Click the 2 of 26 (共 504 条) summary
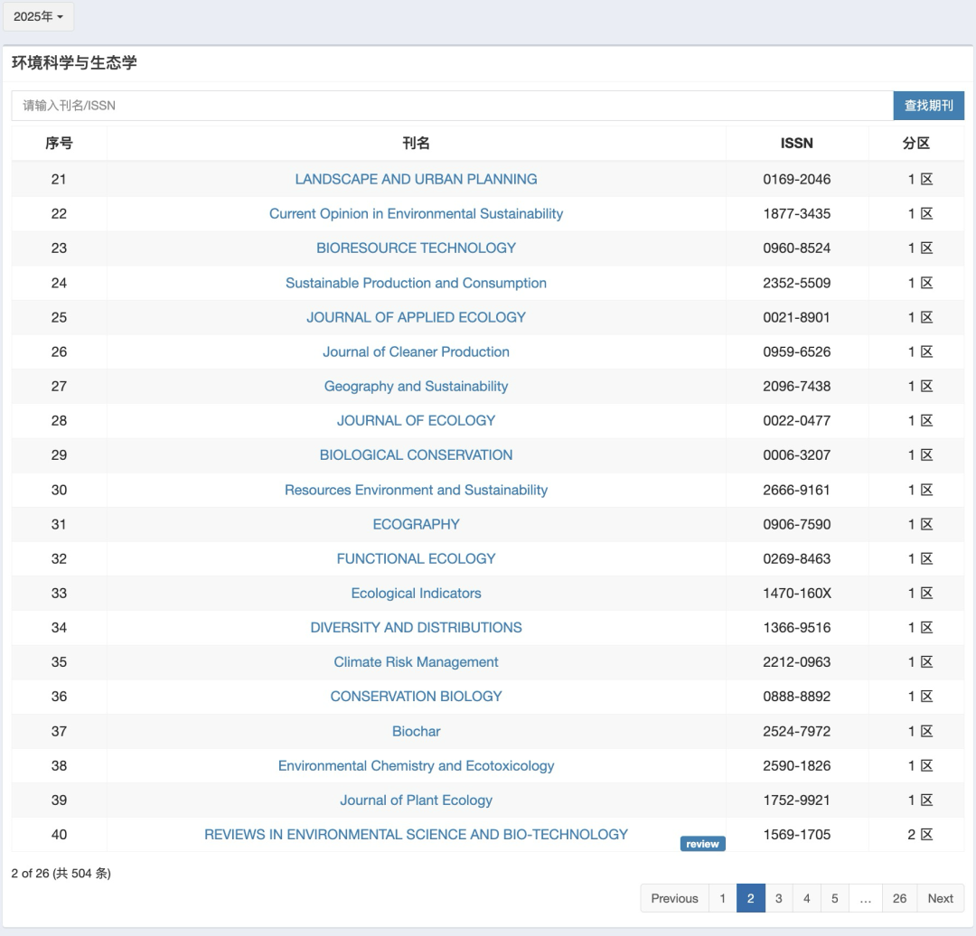The width and height of the screenshot is (976, 936). [61, 873]
